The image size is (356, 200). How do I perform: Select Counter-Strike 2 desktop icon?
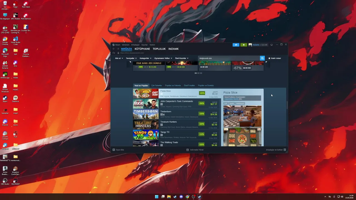tap(26, 29)
